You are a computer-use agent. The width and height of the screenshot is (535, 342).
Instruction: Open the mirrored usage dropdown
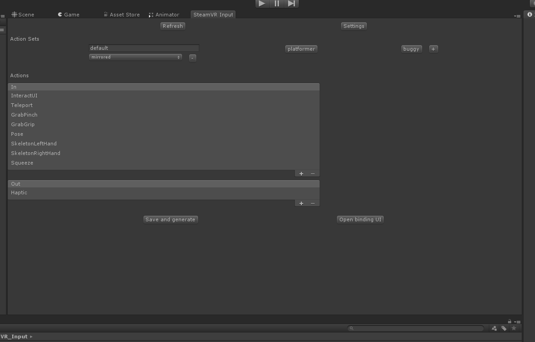[135, 57]
